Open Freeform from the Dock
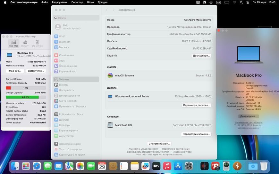 (x=145, y=166)
